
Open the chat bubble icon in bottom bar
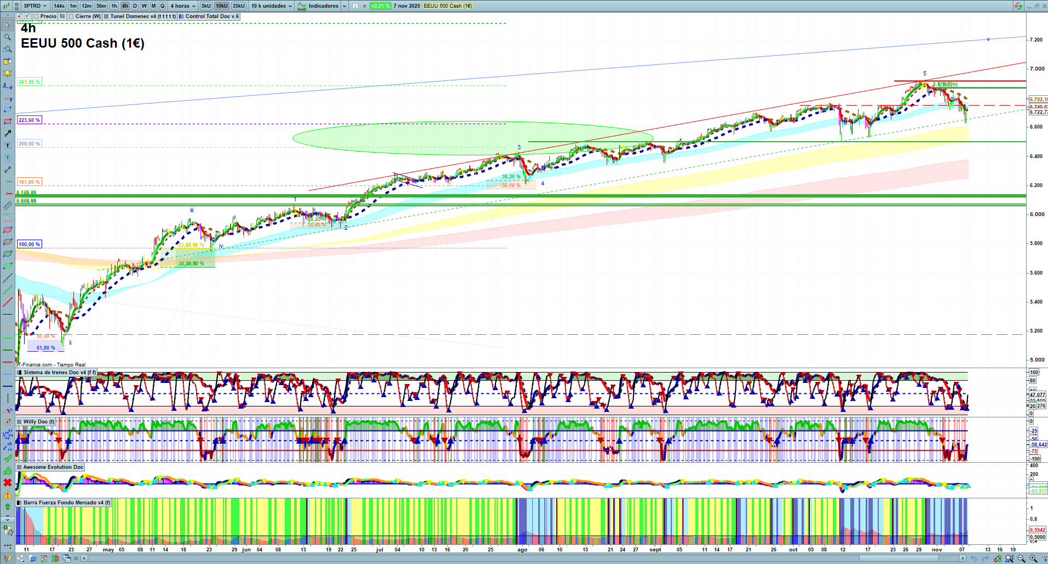tap(33, 559)
